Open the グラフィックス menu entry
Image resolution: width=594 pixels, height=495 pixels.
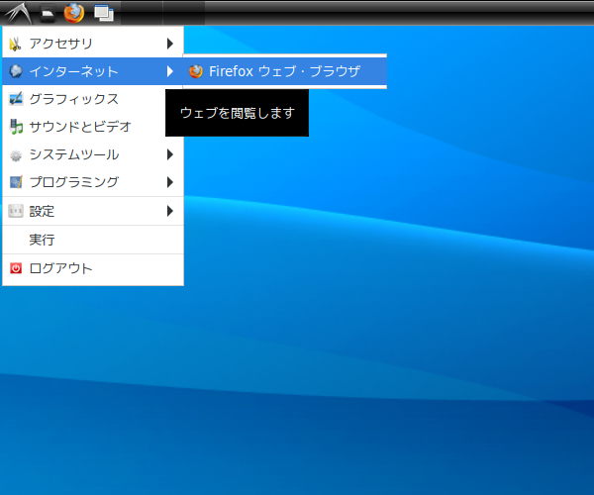pos(93,99)
